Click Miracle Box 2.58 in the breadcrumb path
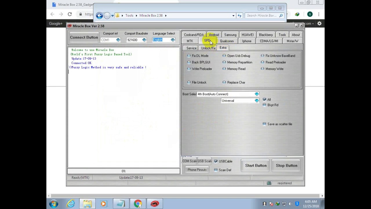371x209 pixels. pyautogui.click(x=151, y=16)
